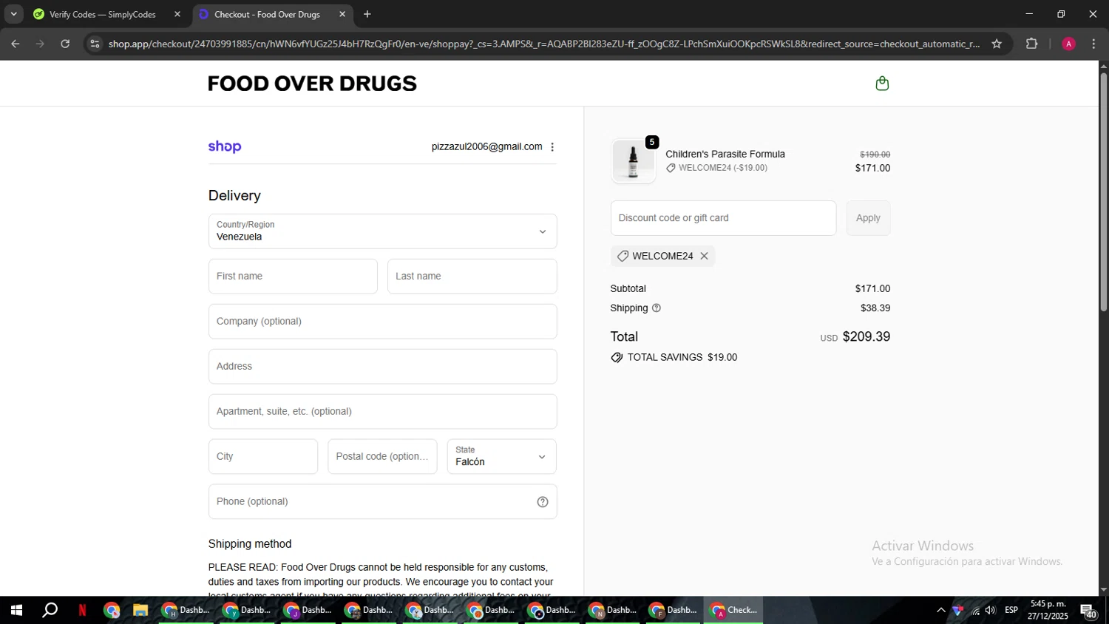Click Apartment, suite, etc. field

tap(382, 412)
